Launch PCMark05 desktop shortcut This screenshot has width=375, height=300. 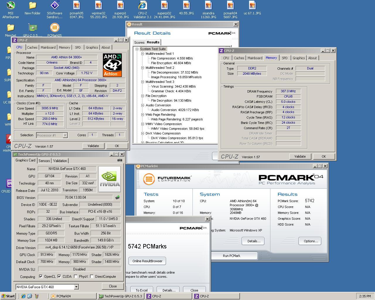[54, 30]
